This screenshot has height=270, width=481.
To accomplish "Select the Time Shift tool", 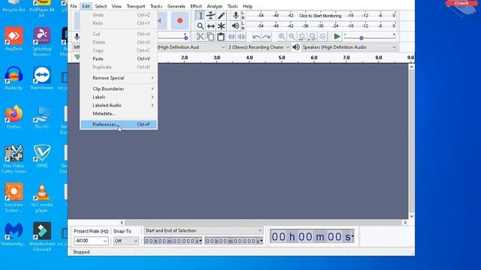I will point(210,26).
